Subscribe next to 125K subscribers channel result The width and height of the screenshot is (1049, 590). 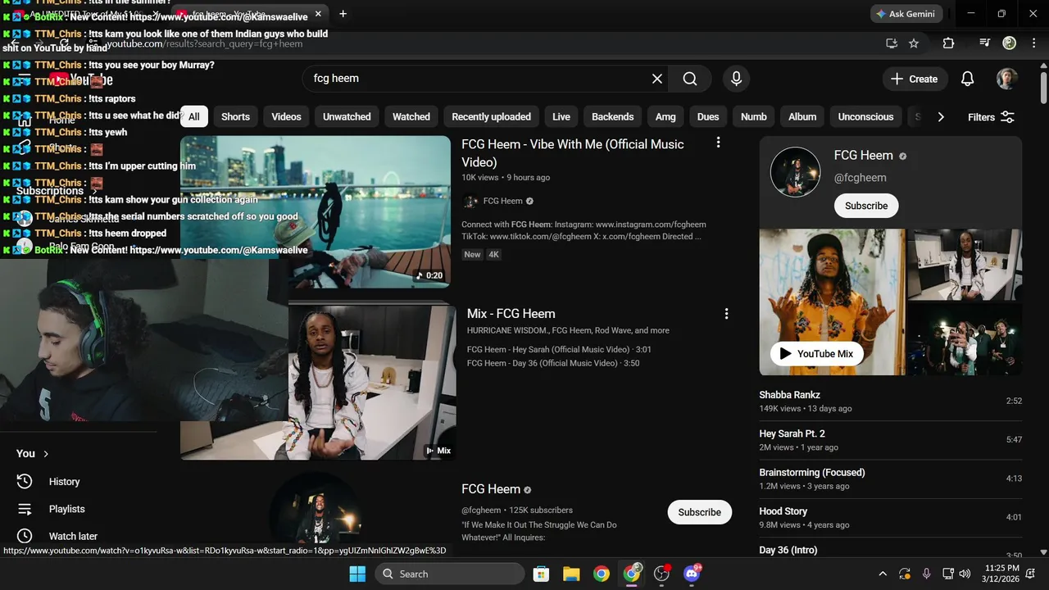[699, 512]
